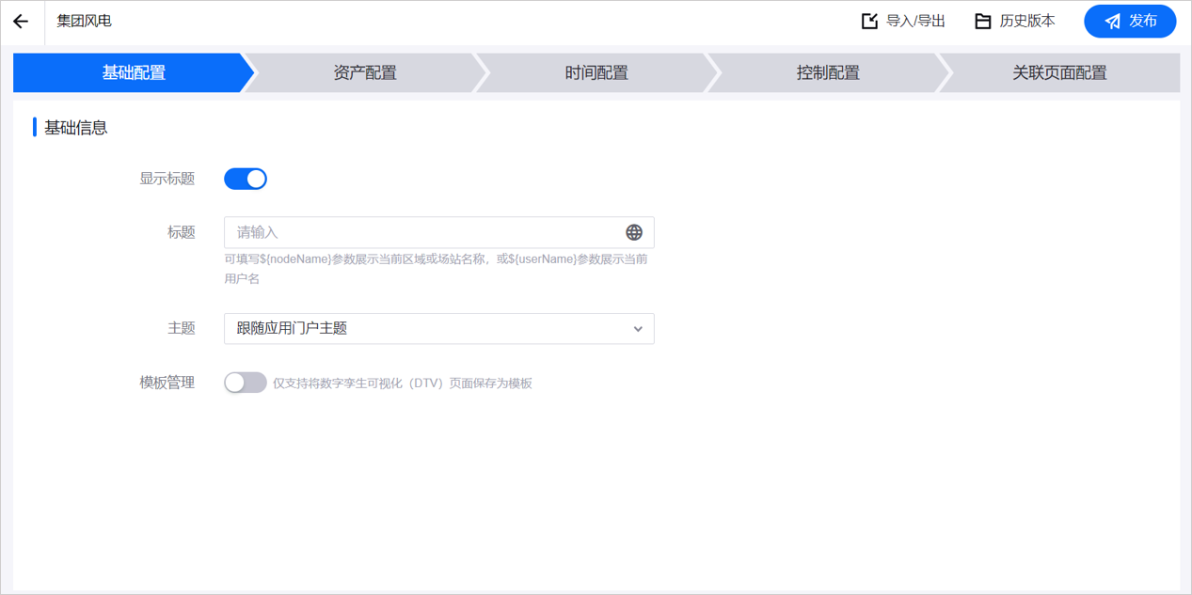Disable the 显示标题 toggle switch
The image size is (1192, 595).
point(246,179)
